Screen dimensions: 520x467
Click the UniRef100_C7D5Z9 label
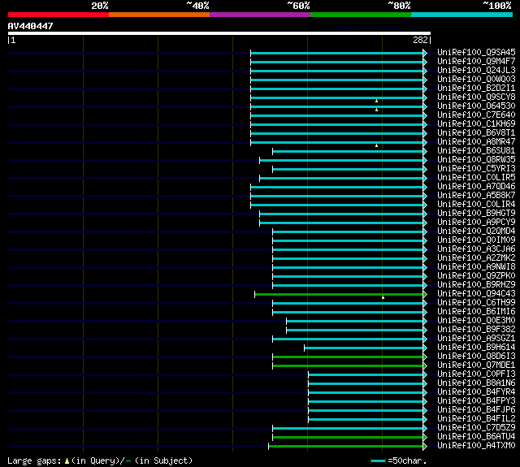[x=476, y=428]
